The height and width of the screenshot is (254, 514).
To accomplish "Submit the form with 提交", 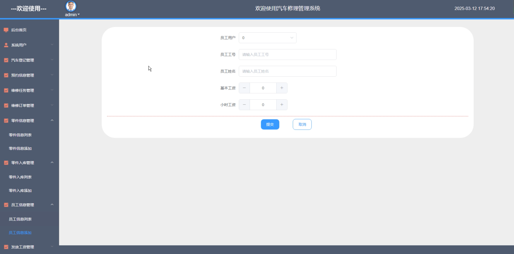I will [x=270, y=124].
